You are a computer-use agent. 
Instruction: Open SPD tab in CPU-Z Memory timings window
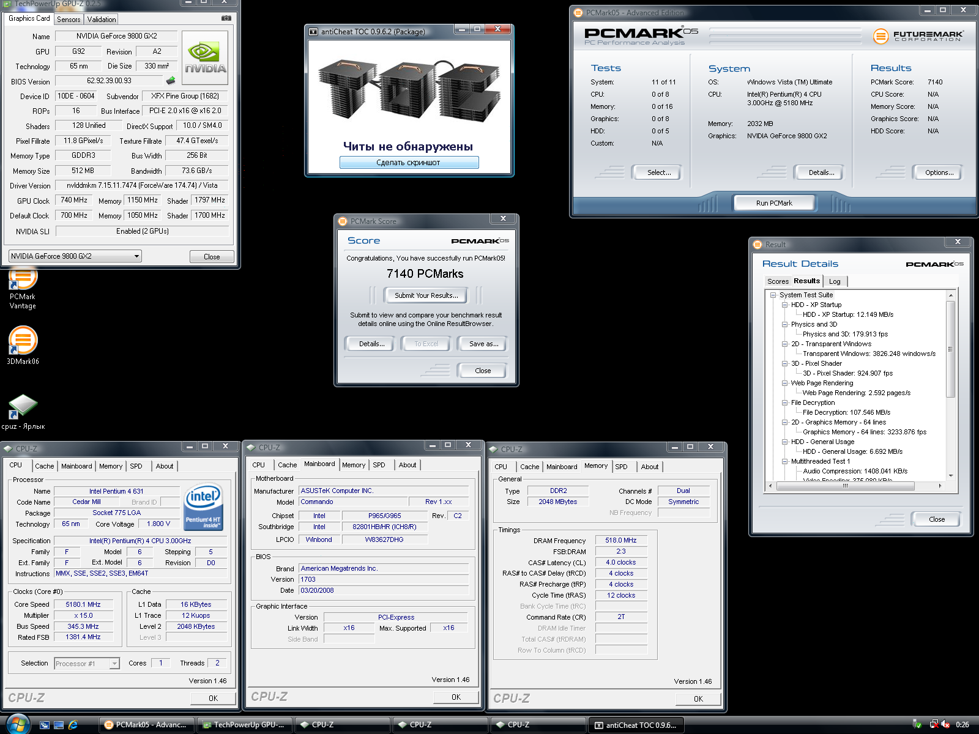pos(621,467)
